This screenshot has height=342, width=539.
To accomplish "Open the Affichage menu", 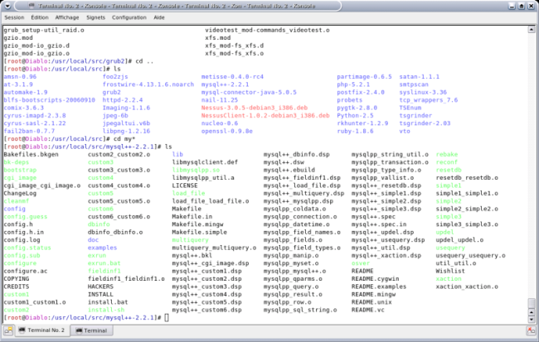I will pos(68,17).
